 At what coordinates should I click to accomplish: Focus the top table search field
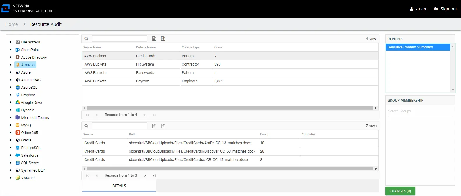(119, 39)
